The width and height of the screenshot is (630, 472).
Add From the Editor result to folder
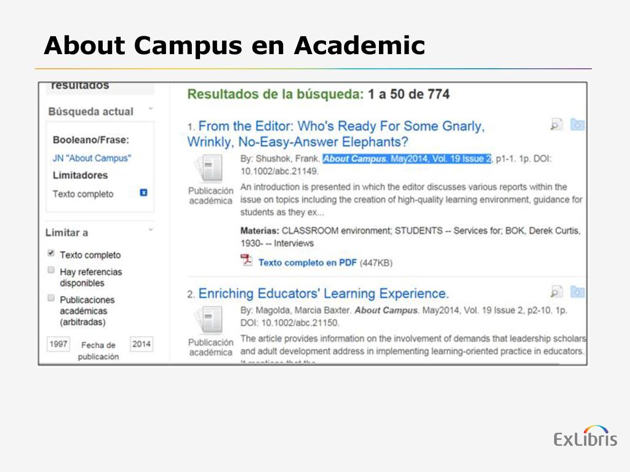coord(577,124)
